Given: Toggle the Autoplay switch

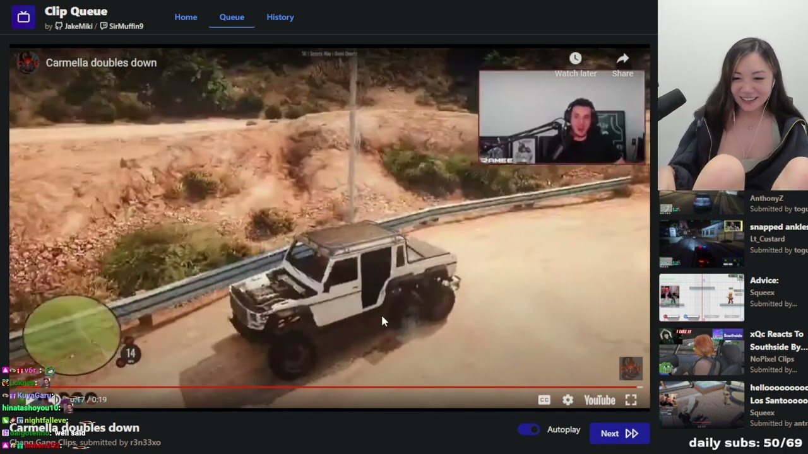Looking at the screenshot, I should [529, 429].
